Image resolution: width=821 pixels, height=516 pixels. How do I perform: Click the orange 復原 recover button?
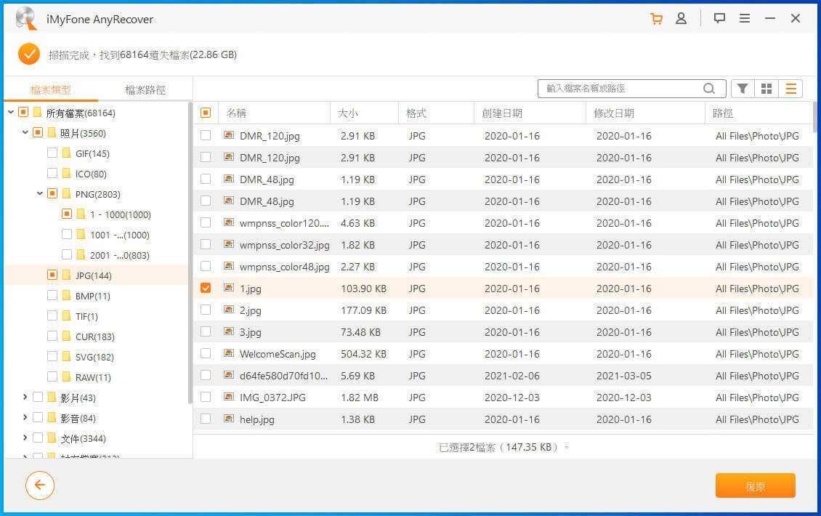tap(755, 486)
